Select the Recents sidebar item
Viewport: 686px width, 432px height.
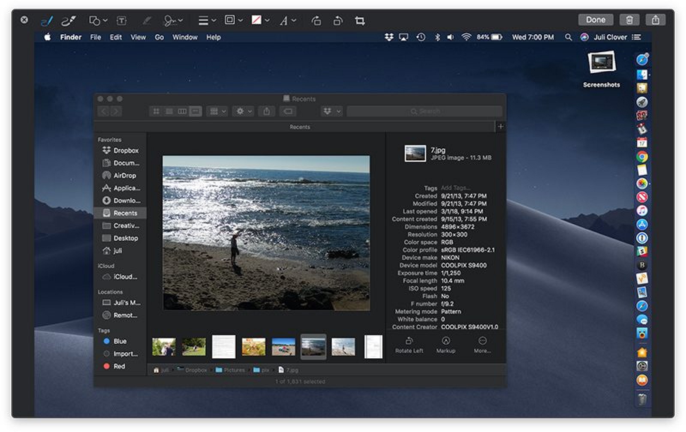pyautogui.click(x=120, y=213)
